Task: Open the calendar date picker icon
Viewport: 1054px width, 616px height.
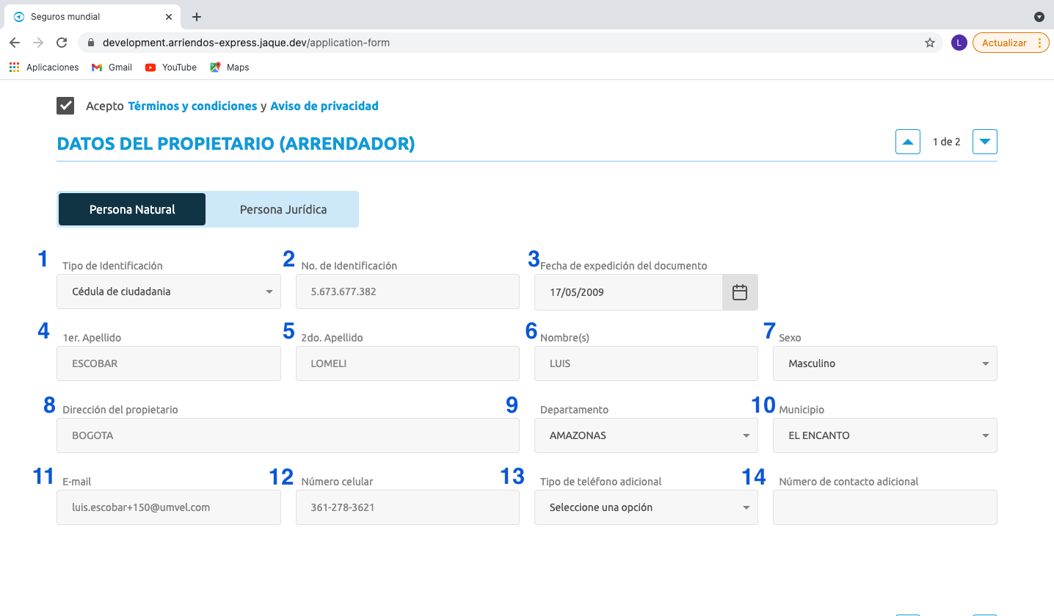Action: 740,292
